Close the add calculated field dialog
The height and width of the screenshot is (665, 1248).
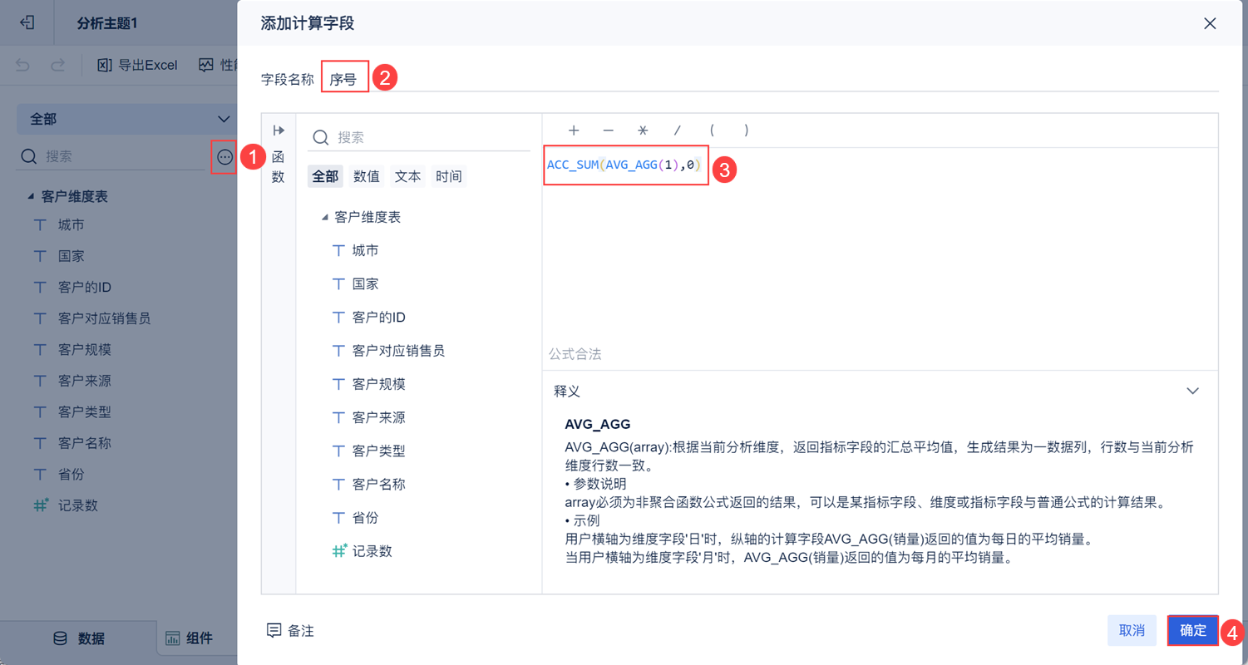(1210, 23)
